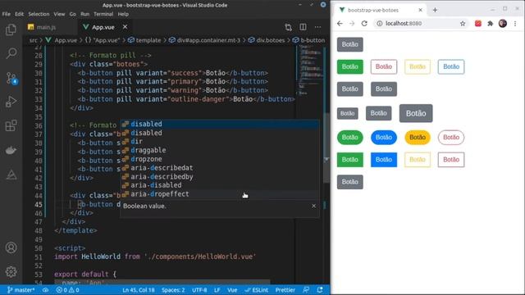Screen dimensions: 525x295
Task: Select the 'dir' autocomplete suggestion
Action: point(219,142)
